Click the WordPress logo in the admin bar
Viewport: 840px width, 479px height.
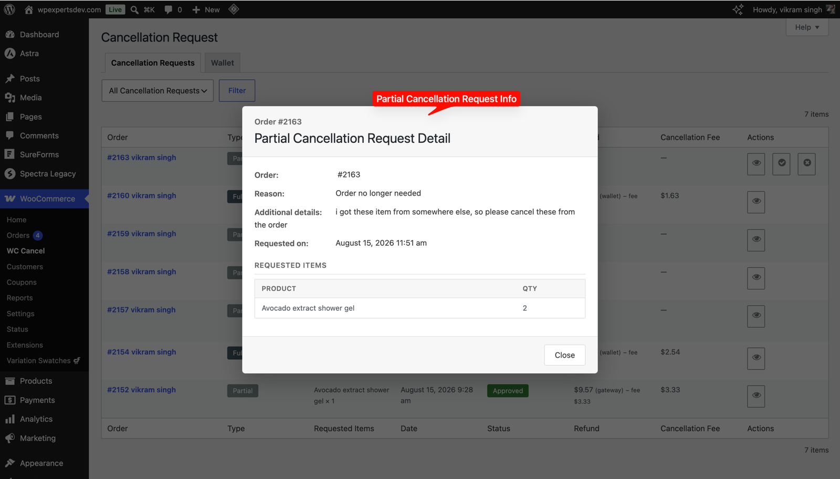click(9, 9)
